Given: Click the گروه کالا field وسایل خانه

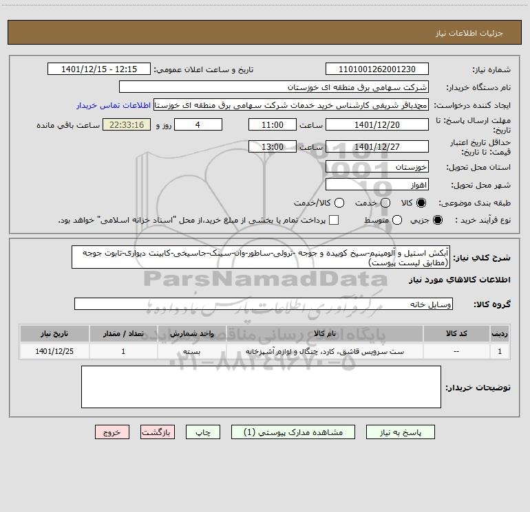Looking at the screenshot, I should pos(264,304).
